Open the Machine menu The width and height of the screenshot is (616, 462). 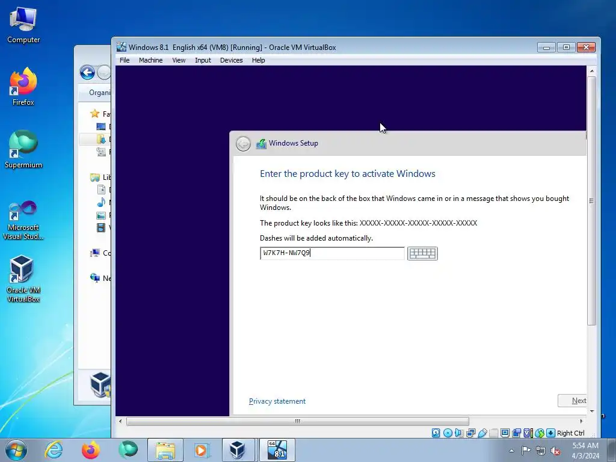click(x=150, y=60)
